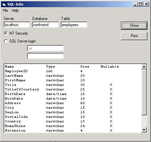
Task: Select the NT Security radio button
Action: (x=6, y=33)
